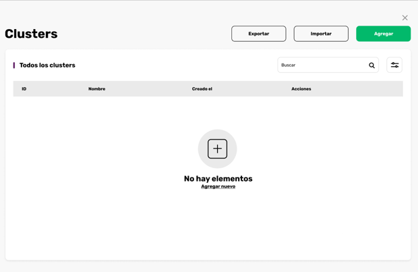Image resolution: width=418 pixels, height=272 pixels.
Task: Click the No hay elementos message
Action: [x=218, y=178]
